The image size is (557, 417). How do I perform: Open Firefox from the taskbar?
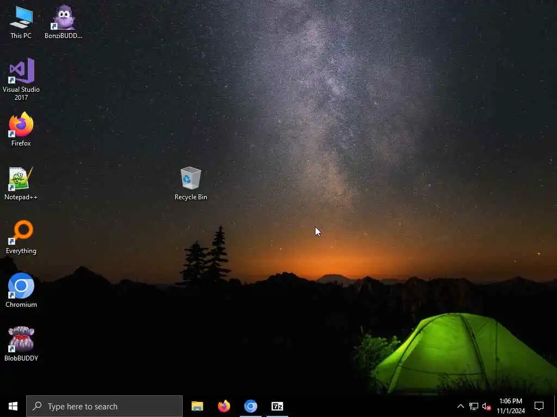pos(224,406)
